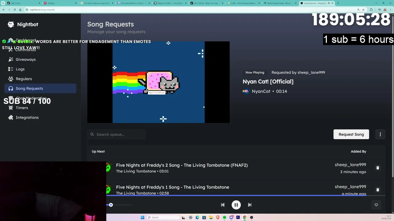Open OBS Studio from taskbar
The height and width of the screenshot is (221, 394).
coord(251,218)
